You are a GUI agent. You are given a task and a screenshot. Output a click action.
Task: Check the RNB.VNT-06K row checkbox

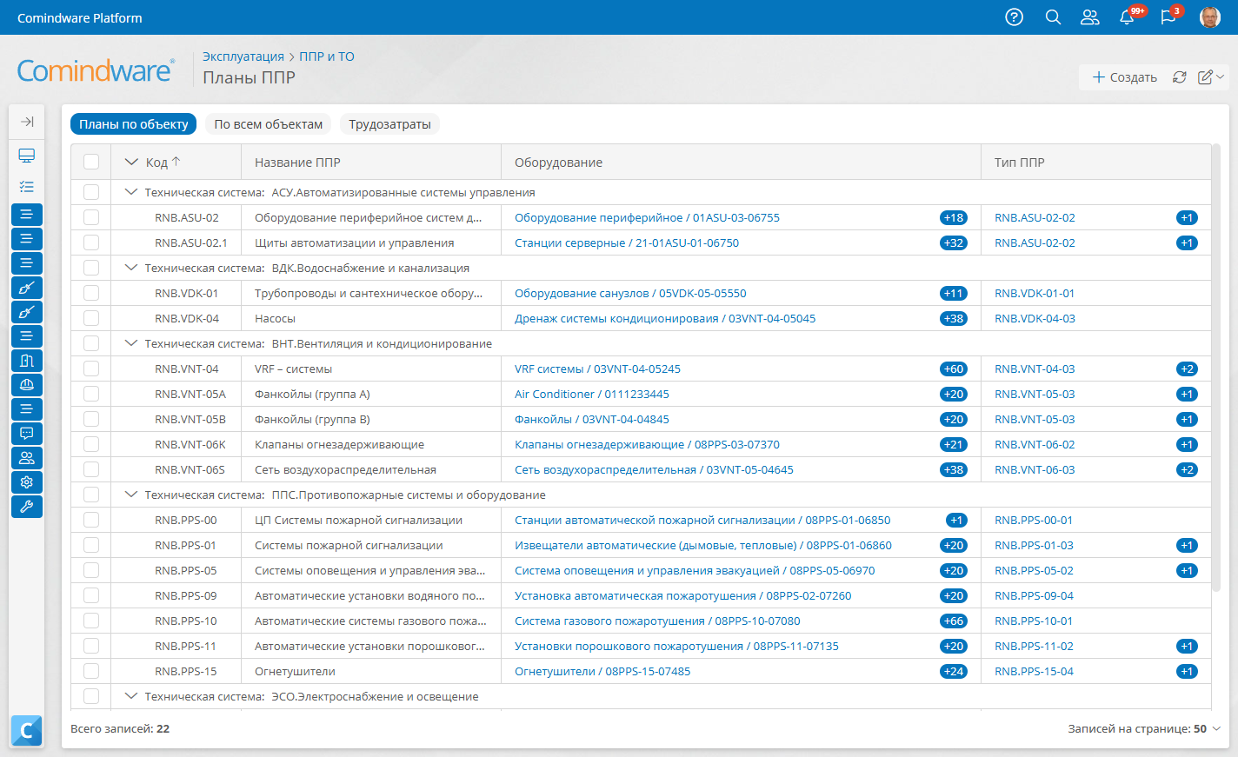[x=91, y=445]
